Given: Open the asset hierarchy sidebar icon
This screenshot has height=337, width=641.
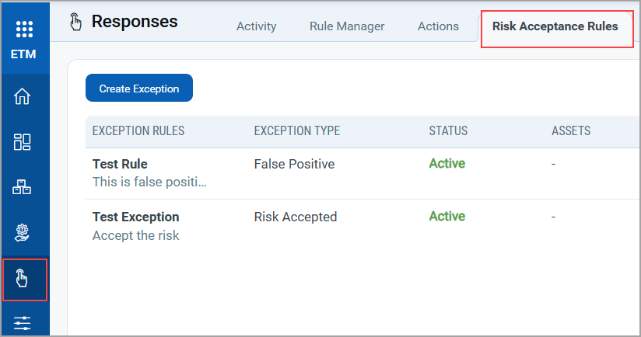Looking at the screenshot, I should coord(23,187).
